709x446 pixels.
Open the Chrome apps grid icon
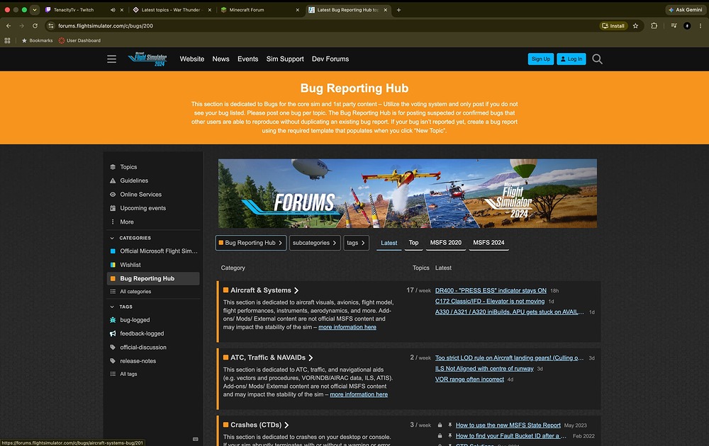(7, 40)
